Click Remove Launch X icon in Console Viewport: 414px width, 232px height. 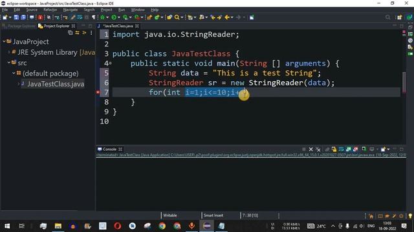click(310, 150)
